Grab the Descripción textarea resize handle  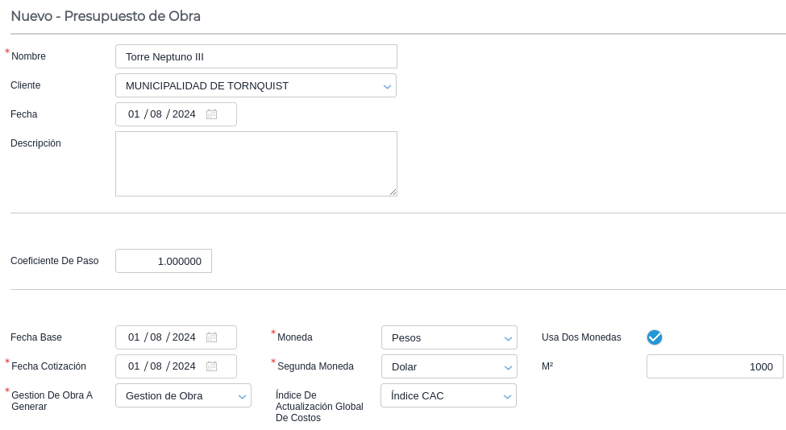point(393,192)
